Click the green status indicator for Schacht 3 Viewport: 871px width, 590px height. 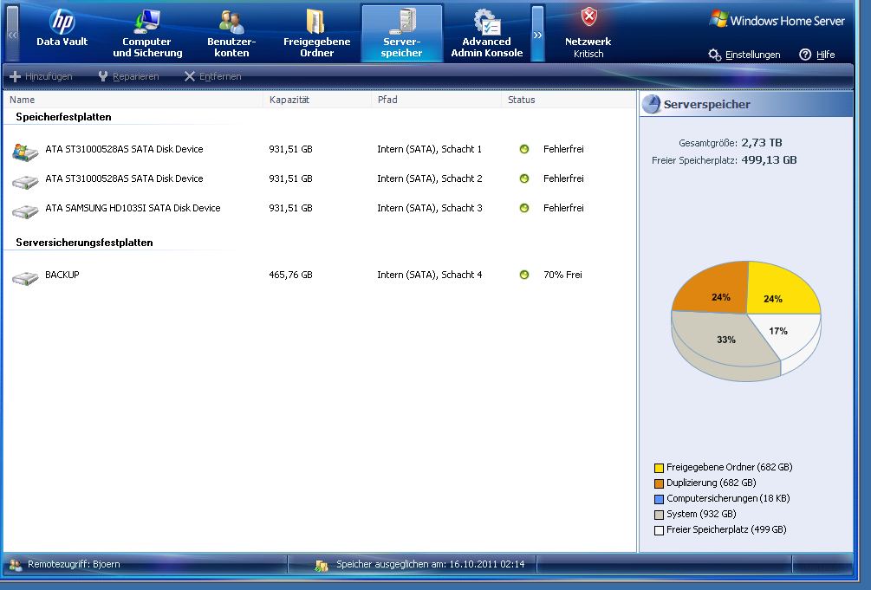523,208
